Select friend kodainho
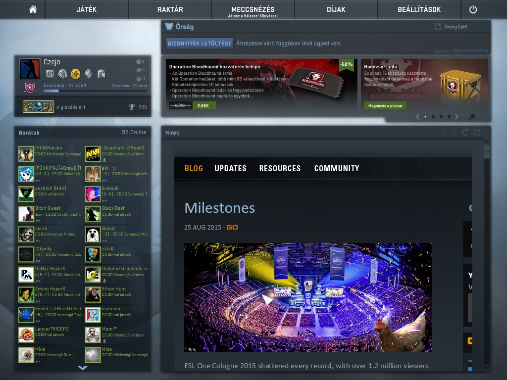 (x=117, y=315)
